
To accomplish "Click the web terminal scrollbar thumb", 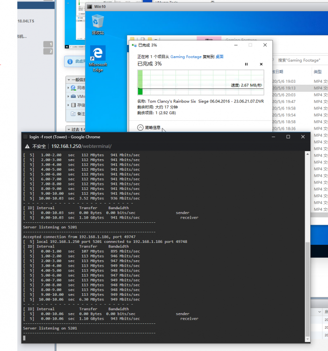I will (307, 289).
